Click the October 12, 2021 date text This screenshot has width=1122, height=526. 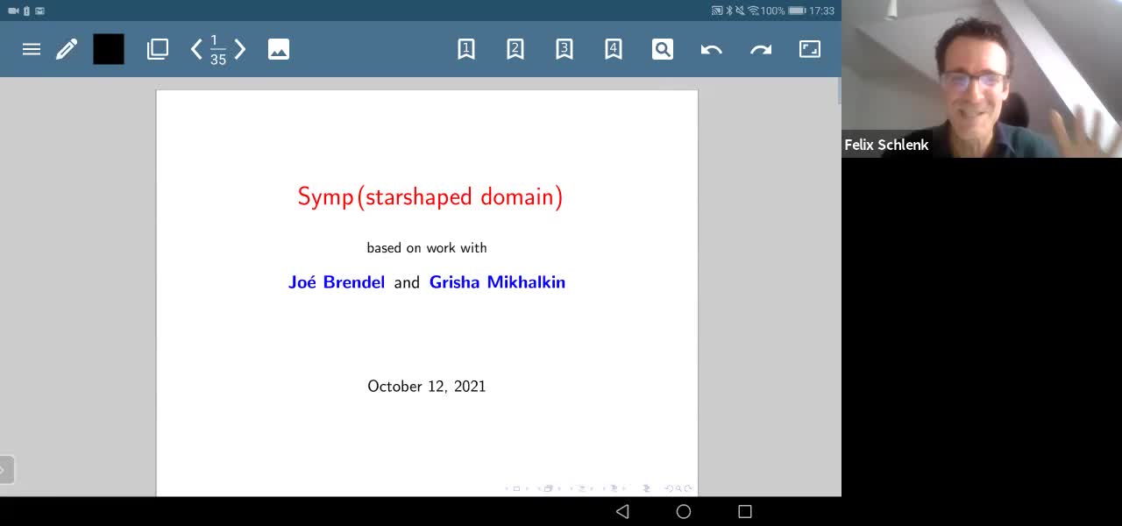coord(427,387)
